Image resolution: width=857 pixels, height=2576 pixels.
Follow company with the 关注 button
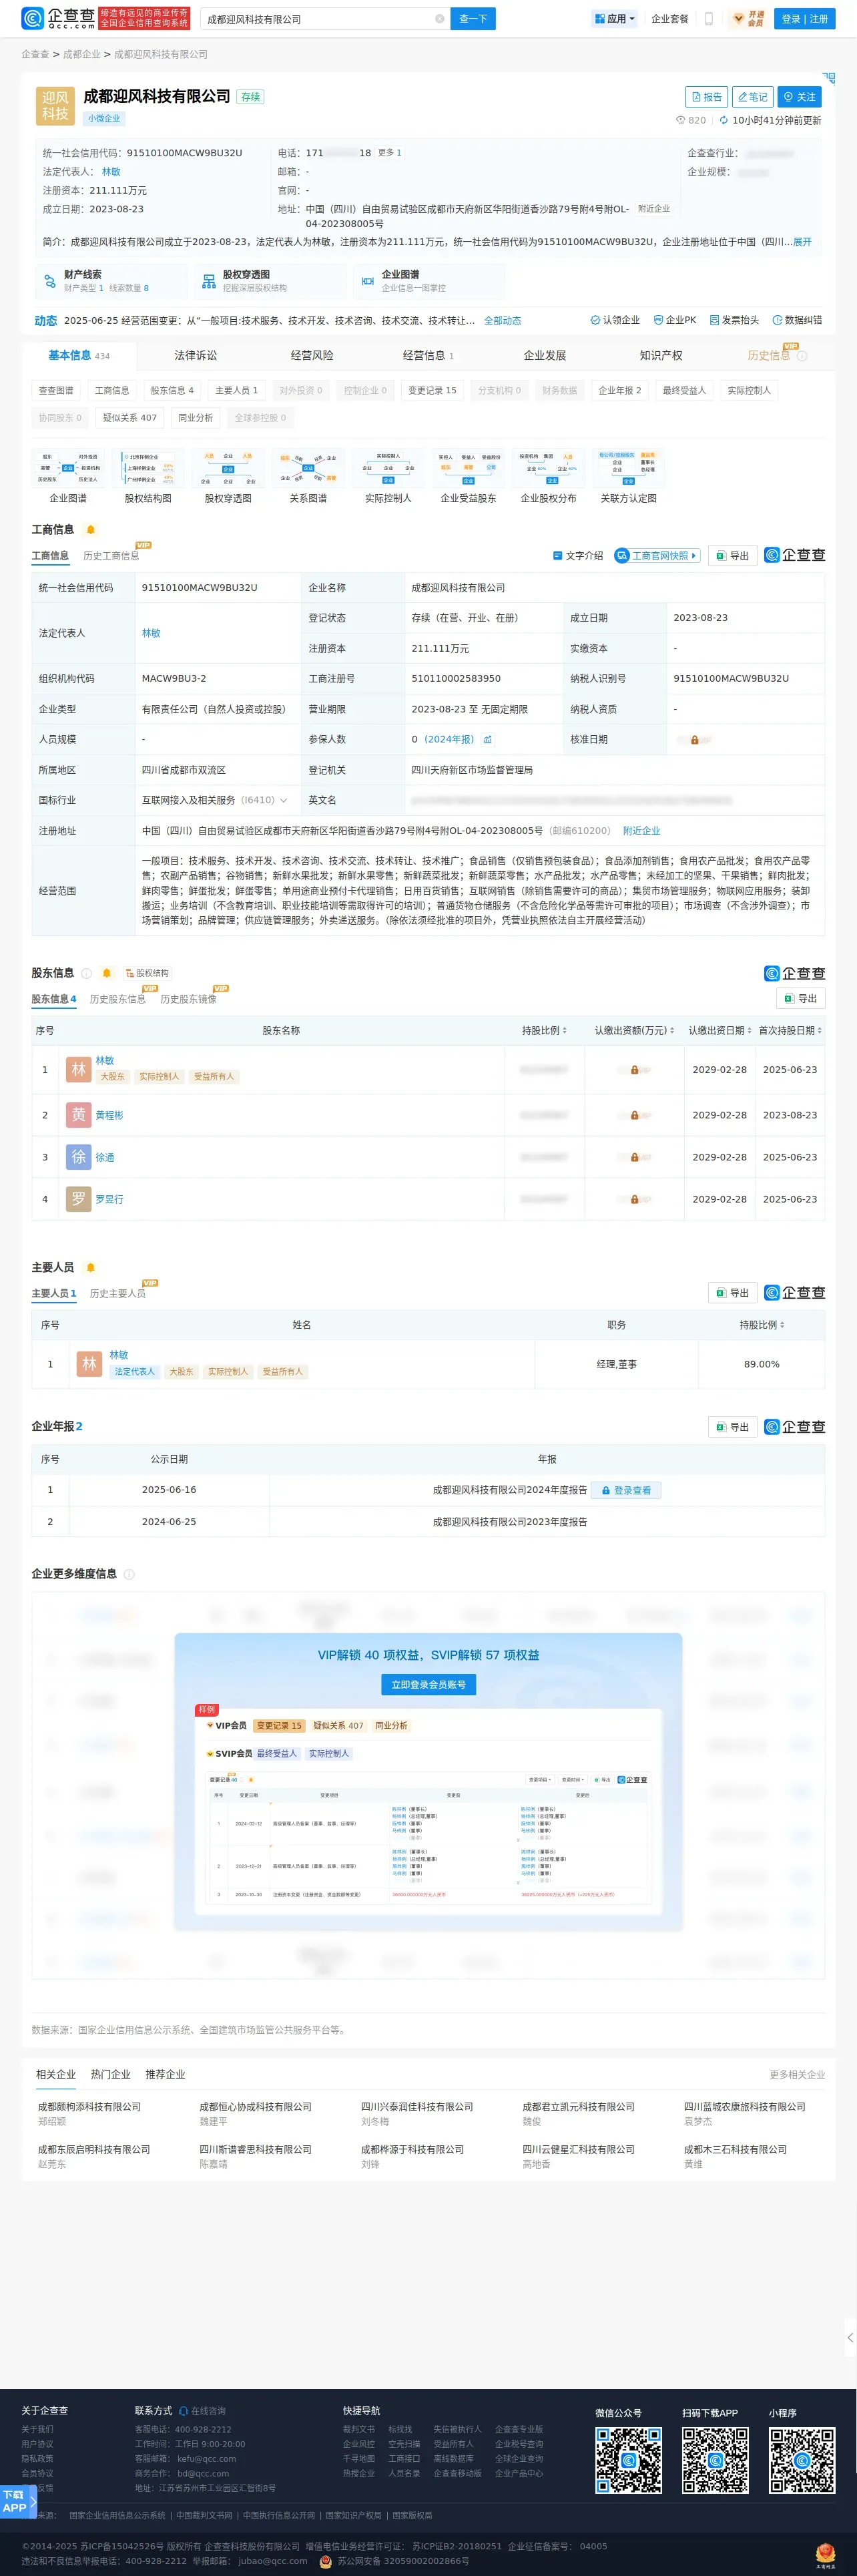(799, 97)
